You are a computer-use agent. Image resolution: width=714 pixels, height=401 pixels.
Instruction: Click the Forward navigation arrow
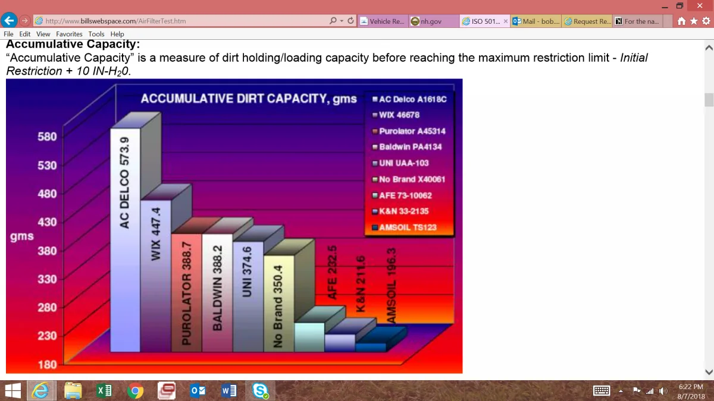[x=25, y=21]
